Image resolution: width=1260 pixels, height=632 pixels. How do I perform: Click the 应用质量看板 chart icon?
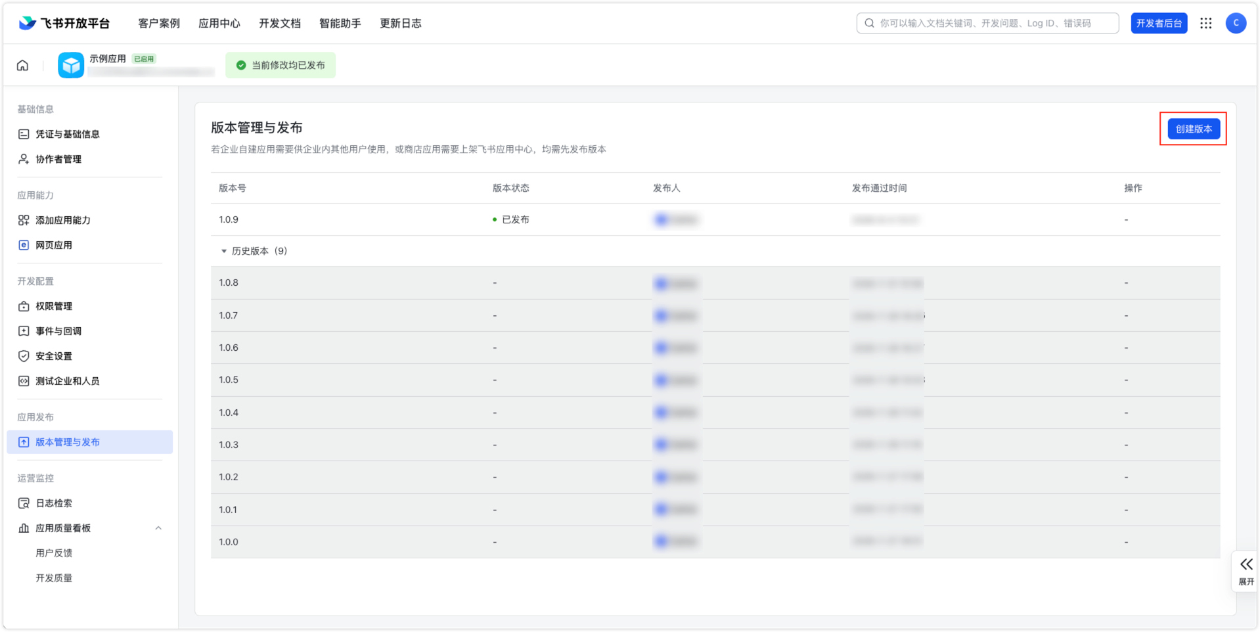click(x=24, y=528)
